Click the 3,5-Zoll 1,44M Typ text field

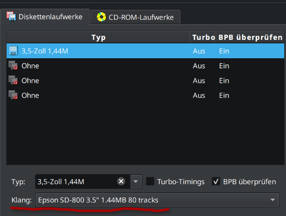(x=76, y=181)
